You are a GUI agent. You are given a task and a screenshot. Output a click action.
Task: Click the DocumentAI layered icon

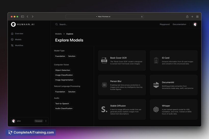click(156, 85)
